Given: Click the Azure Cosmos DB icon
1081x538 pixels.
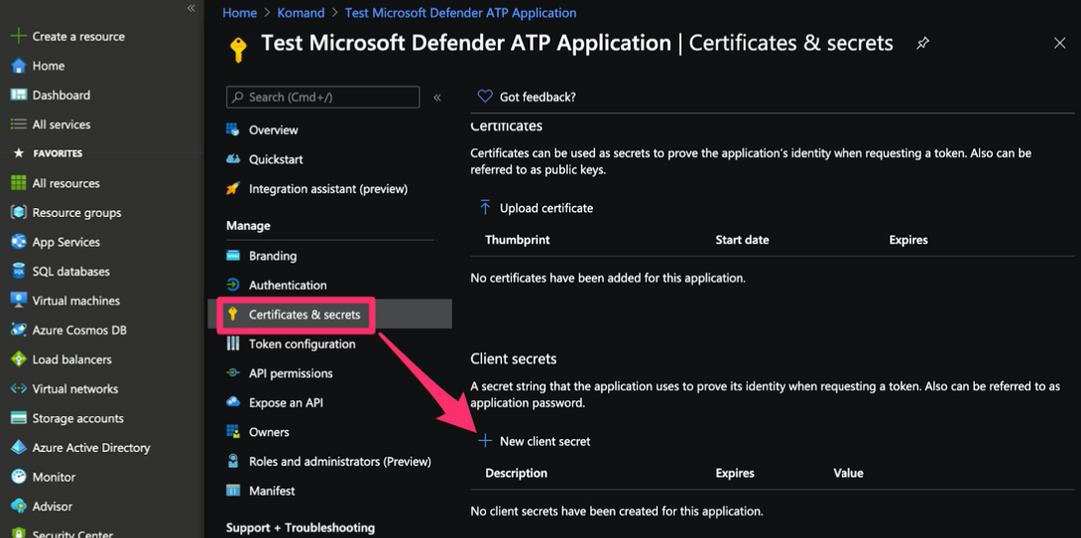Looking at the screenshot, I should click(x=19, y=330).
